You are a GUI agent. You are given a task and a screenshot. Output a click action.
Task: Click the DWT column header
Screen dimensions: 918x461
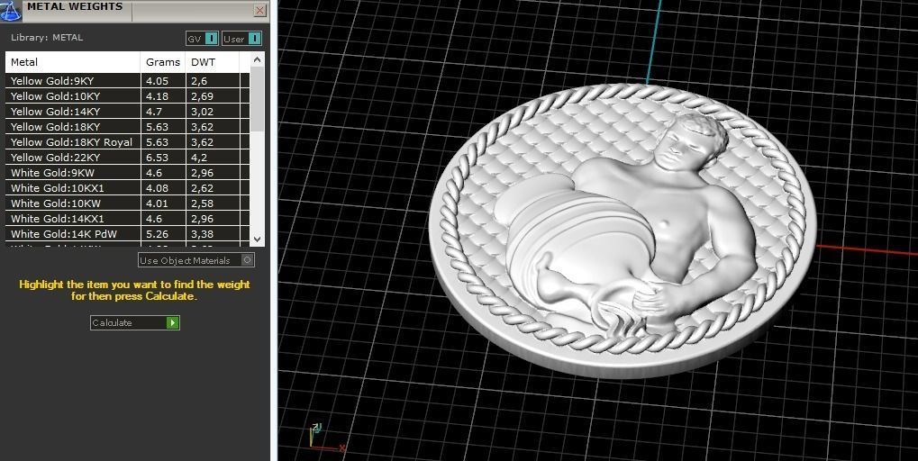[212, 62]
